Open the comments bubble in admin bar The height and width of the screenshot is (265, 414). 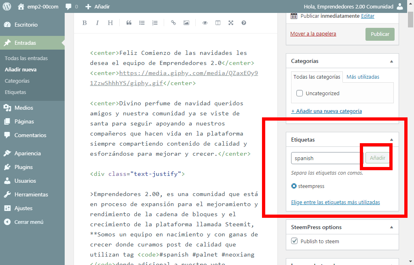[x=68, y=6]
